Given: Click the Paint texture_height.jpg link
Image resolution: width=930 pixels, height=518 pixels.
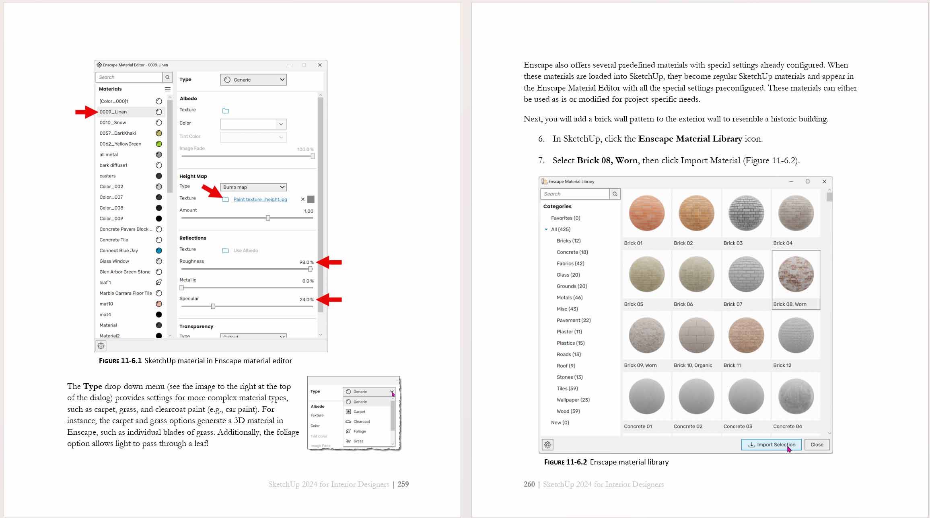Looking at the screenshot, I should [261, 199].
